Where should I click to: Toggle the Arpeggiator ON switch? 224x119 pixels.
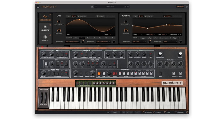pos(99,73)
